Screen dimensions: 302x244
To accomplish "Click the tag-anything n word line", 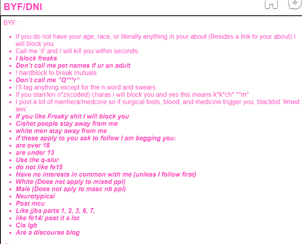I will click(x=86, y=88).
